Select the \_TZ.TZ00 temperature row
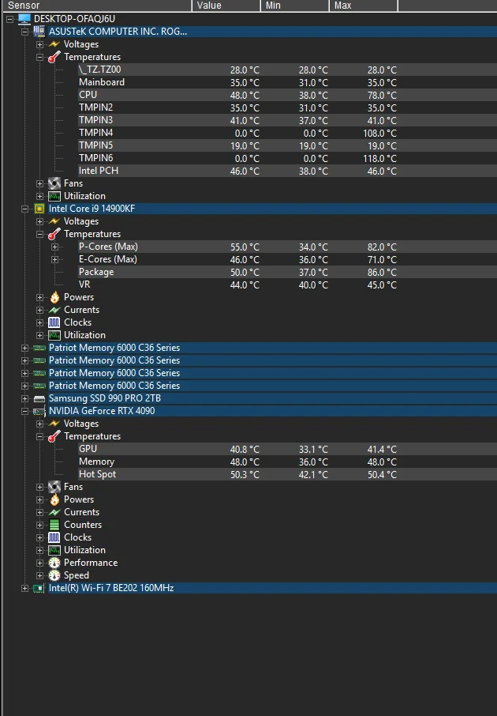This screenshot has height=716, width=497. (287, 70)
